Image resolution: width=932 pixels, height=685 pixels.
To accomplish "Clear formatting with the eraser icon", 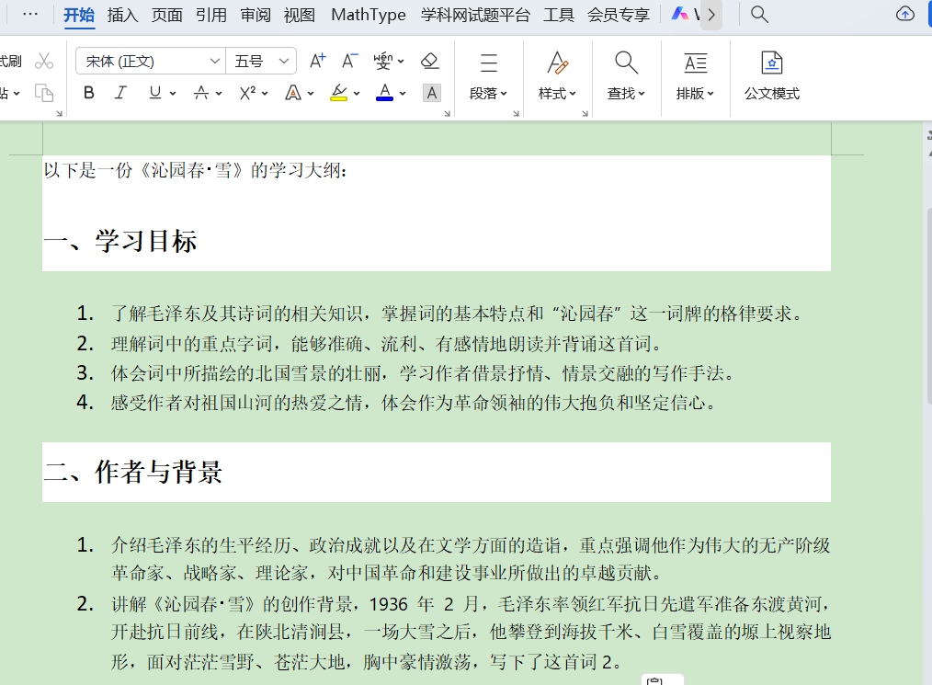I will 429,59.
